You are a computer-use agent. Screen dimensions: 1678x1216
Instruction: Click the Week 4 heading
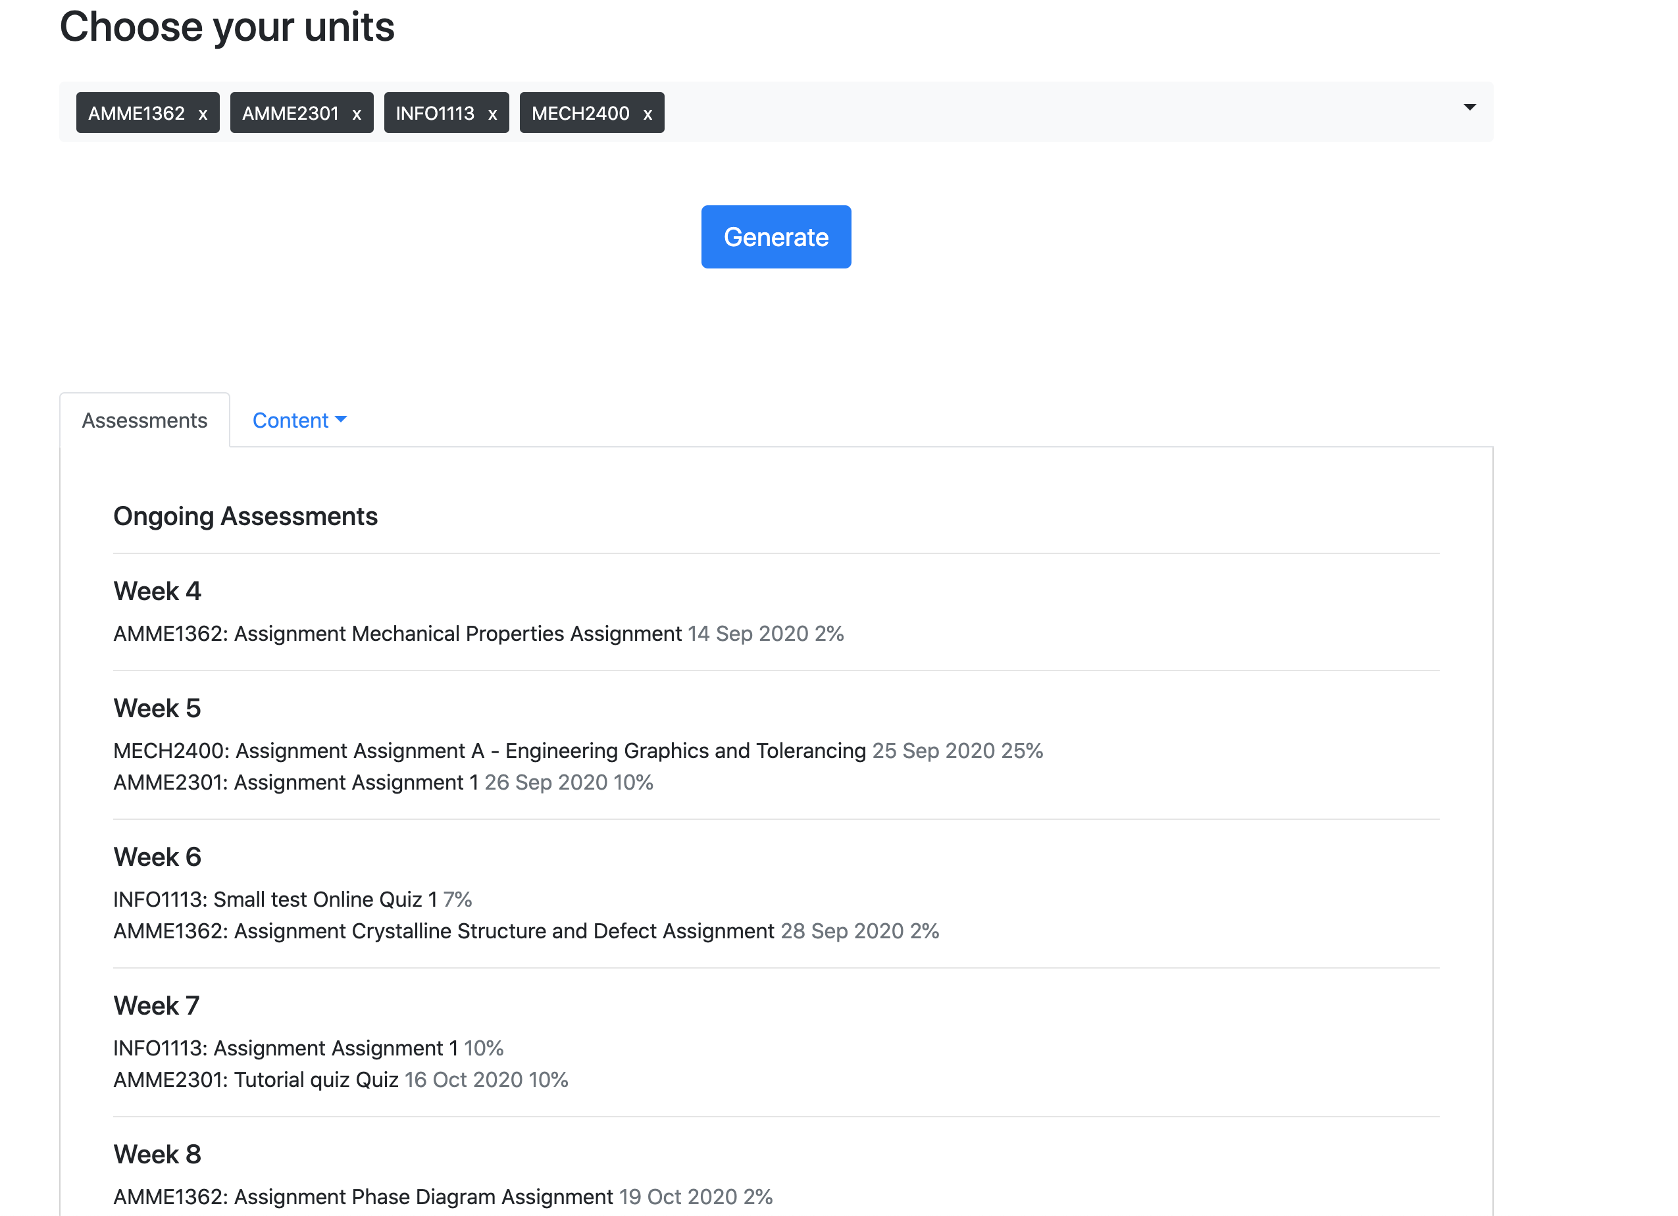pyautogui.click(x=157, y=591)
